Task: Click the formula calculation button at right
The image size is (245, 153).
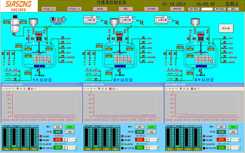Action: point(226,28)
